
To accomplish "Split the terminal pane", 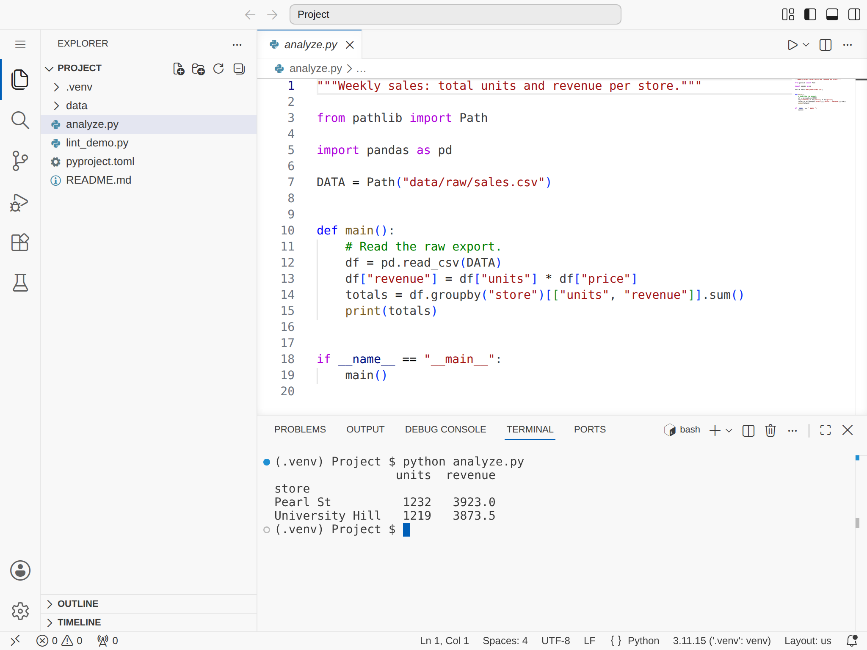I will tap(748, 431).
